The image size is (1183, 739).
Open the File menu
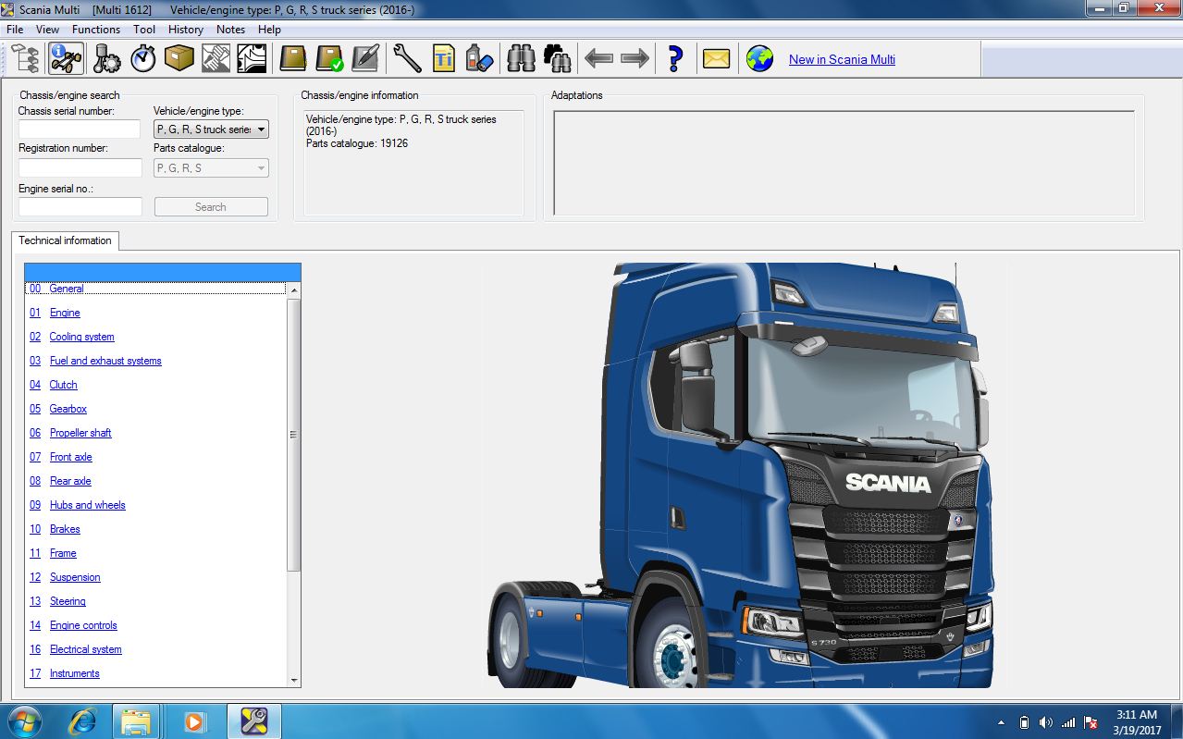pyautogui.click(x=15, y=30)
